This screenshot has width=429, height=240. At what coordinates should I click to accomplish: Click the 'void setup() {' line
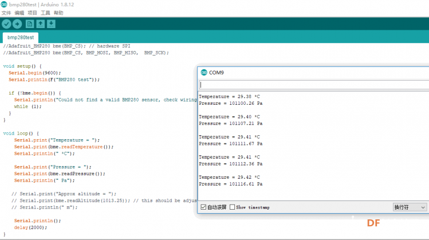point(22,66)
